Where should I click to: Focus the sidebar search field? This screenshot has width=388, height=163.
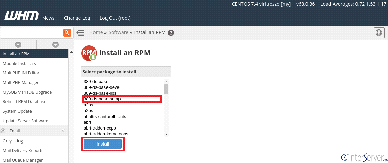pos(32,32)
